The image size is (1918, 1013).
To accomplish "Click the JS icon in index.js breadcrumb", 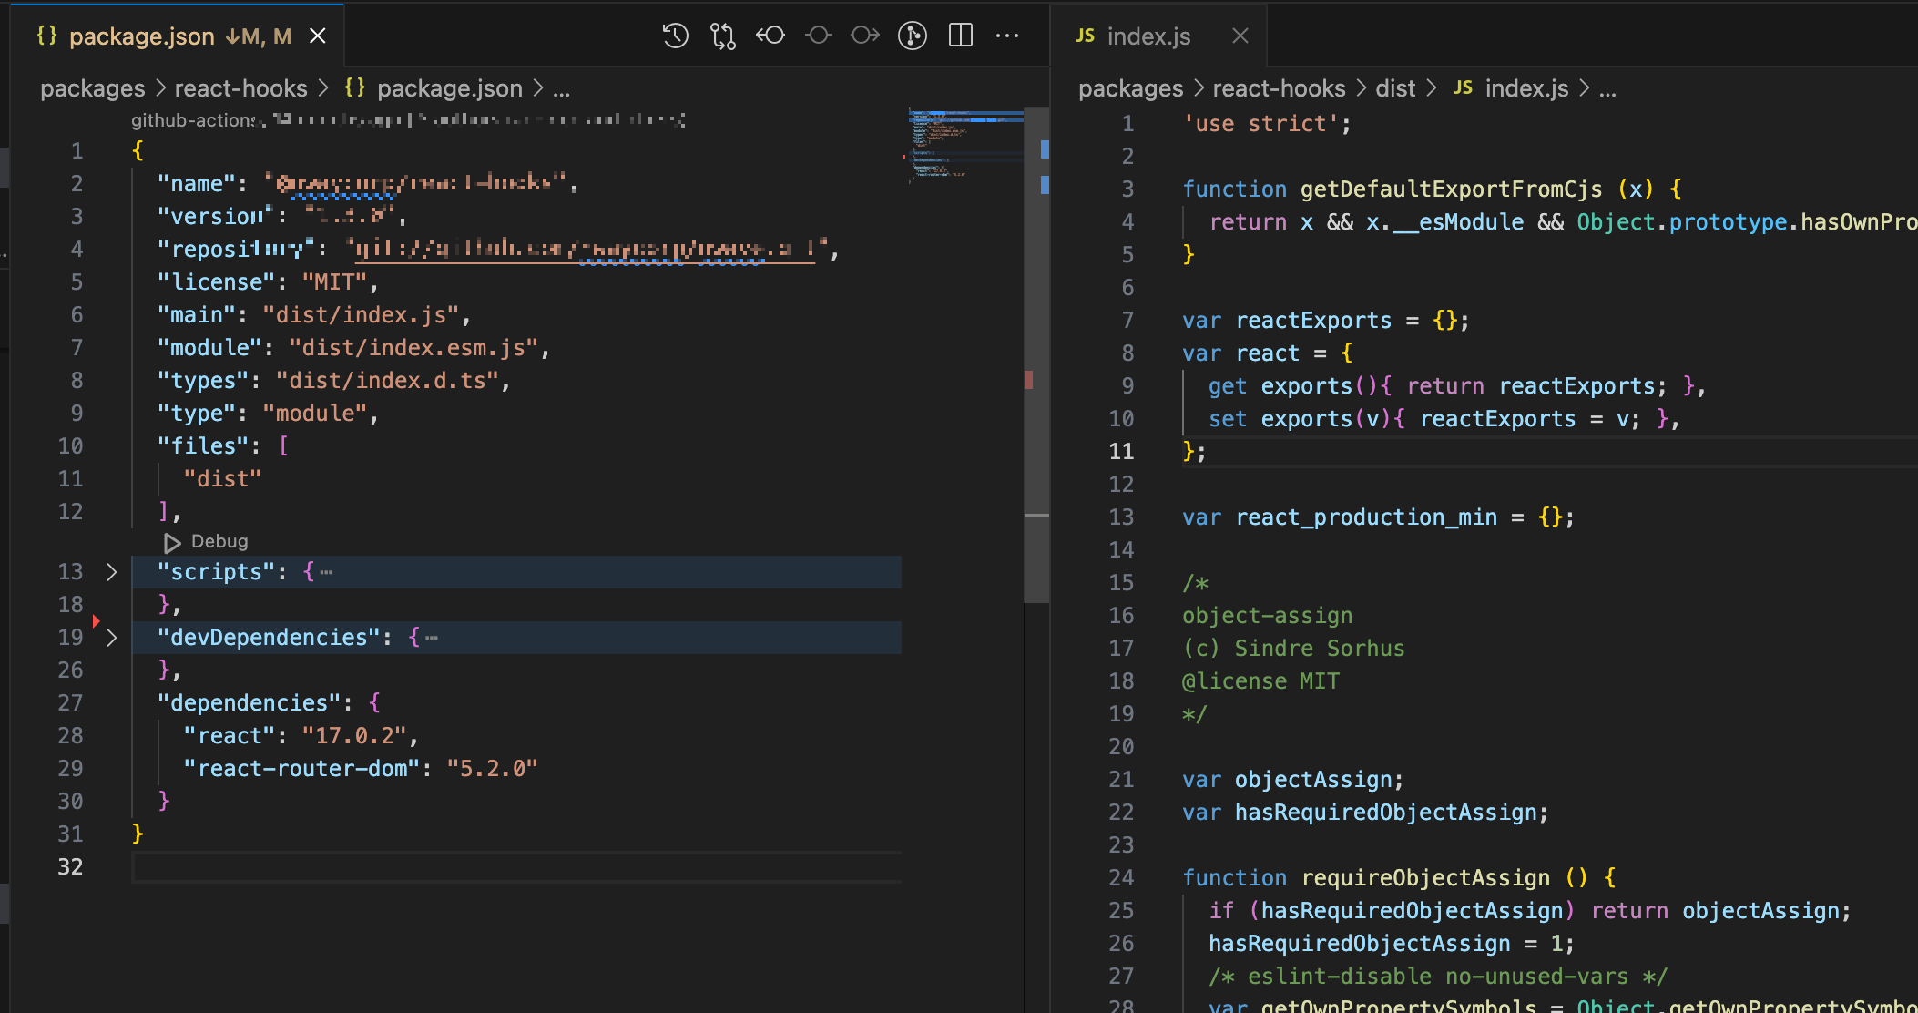I will pyautogui.click(x=1463, y=87).
